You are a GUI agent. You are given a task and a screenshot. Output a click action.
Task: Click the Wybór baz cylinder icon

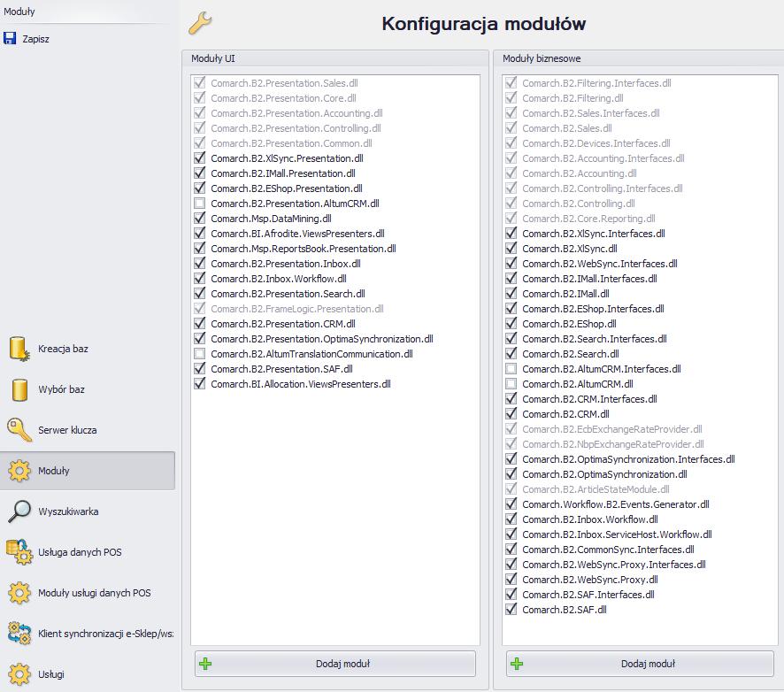(19, 389)
